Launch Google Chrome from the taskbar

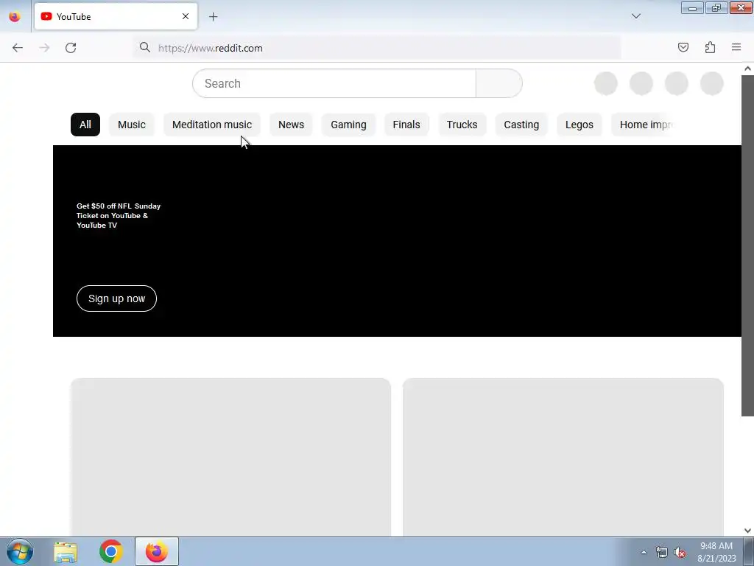click(x=110, y=551)
